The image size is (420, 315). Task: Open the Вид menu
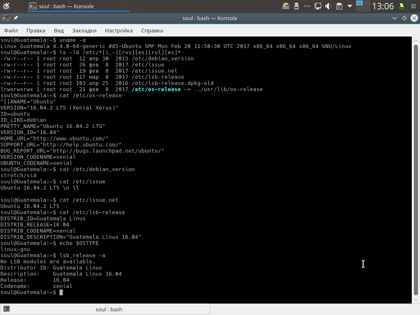[59, 30]
